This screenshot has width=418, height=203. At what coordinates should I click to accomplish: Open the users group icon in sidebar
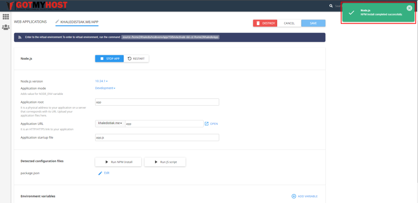coord(6,27)
